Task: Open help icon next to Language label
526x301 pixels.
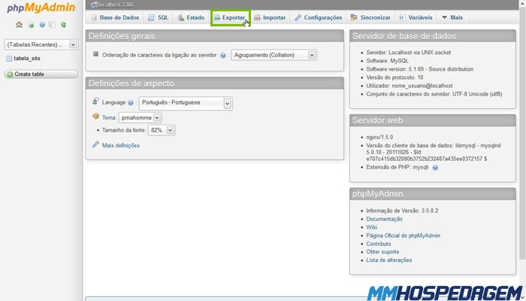Action: click(x=131, y=103)
